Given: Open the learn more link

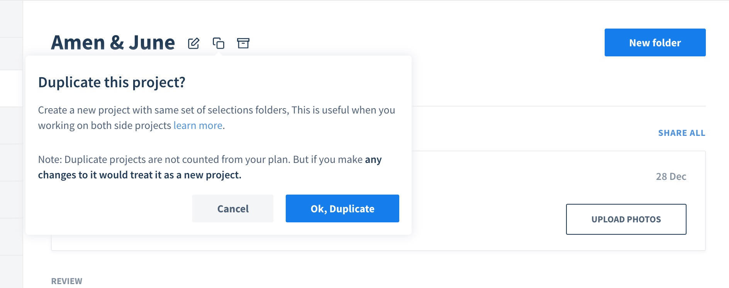Looking at the screenshot, I should pos(198,125).
